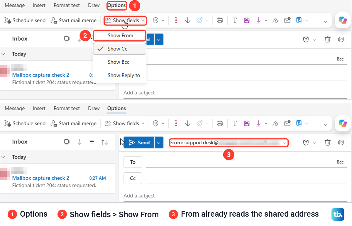This screenshot has width=352, height=226.
Task: Enable Show Bcc in the Show fields menu
Action: [119, 62]
